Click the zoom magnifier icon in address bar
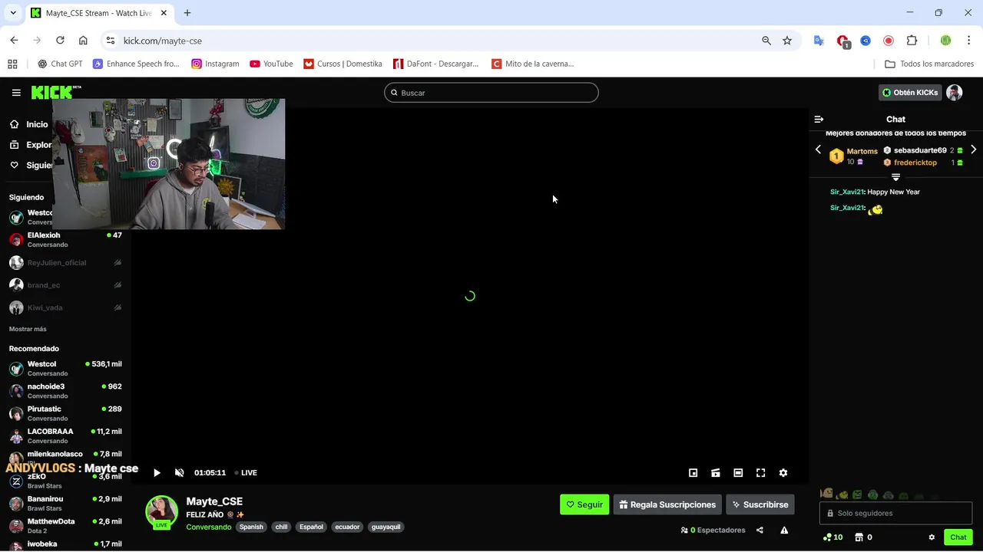This screenshot has width=983, height=552. coord(766,41)
